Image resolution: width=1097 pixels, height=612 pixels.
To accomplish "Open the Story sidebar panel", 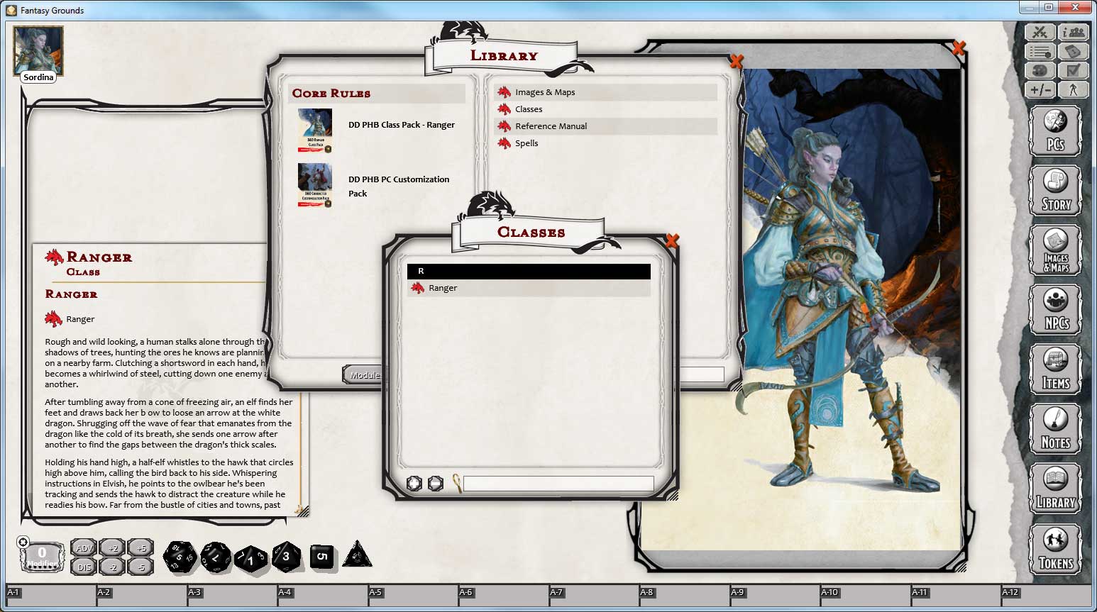I will coord(1056,190).
